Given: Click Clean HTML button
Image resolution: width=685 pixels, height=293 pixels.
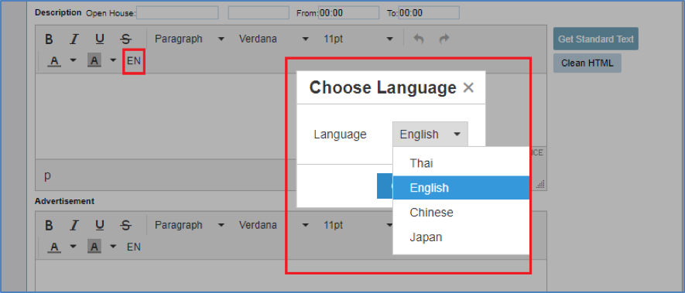Looking at the screenshot, I should 587,63.
